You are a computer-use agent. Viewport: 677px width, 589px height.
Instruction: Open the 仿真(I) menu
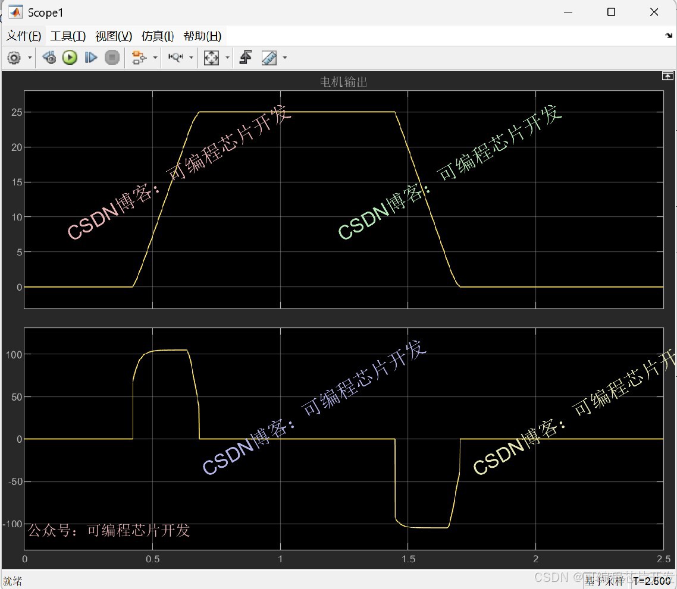[x=158, y=36]
